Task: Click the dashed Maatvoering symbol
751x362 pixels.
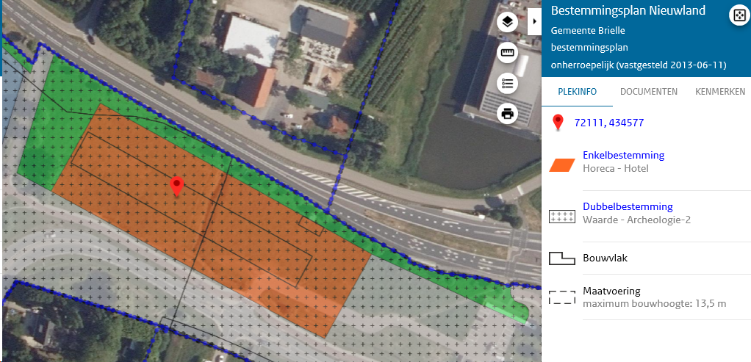Action: tap(562, 297)
